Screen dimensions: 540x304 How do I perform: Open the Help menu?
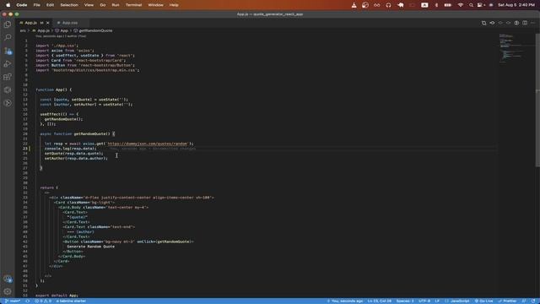click(x=174, y=5)
